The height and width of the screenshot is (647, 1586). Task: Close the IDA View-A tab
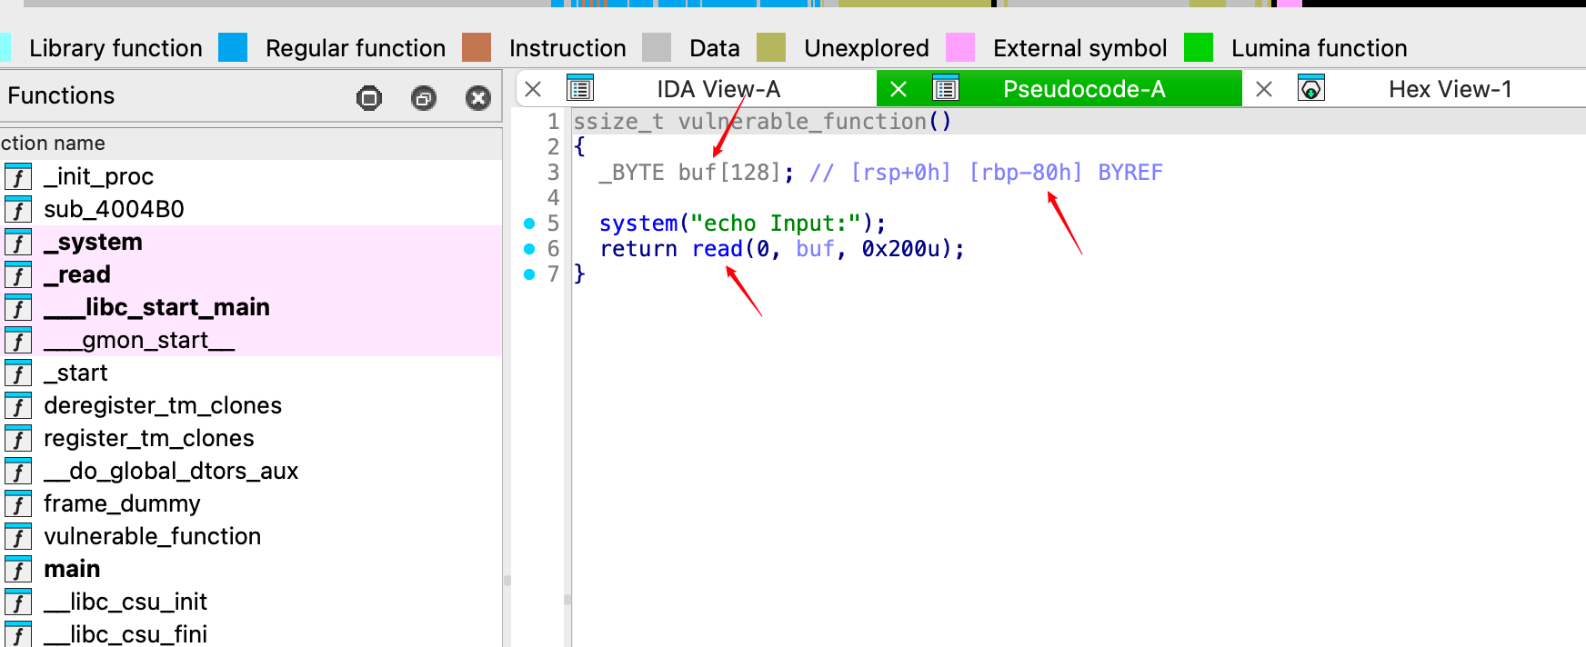pyautogui.click(x=534, y=89)
